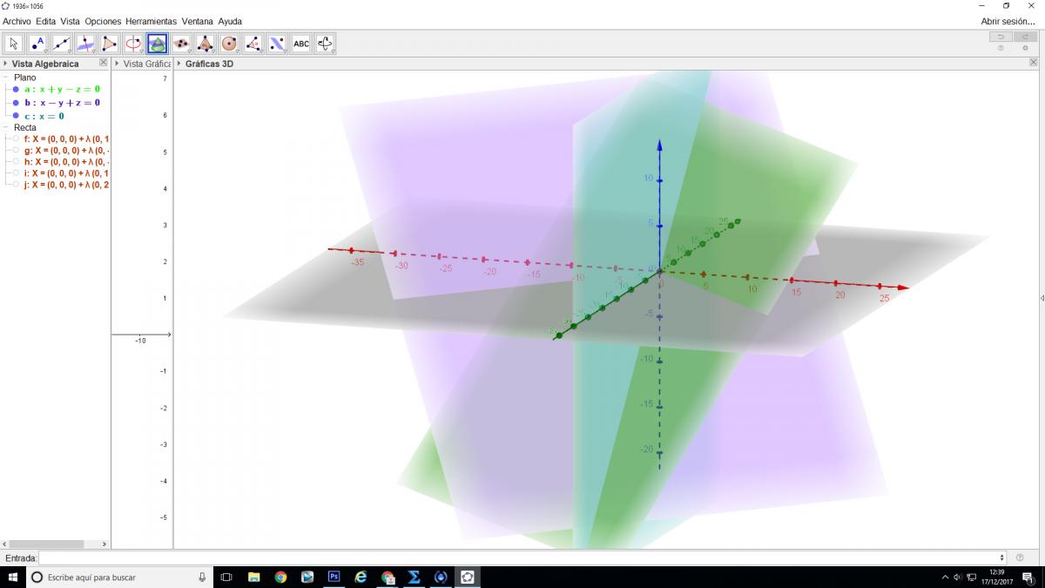Select the Rotate 3D view tool

pos(325,44)
